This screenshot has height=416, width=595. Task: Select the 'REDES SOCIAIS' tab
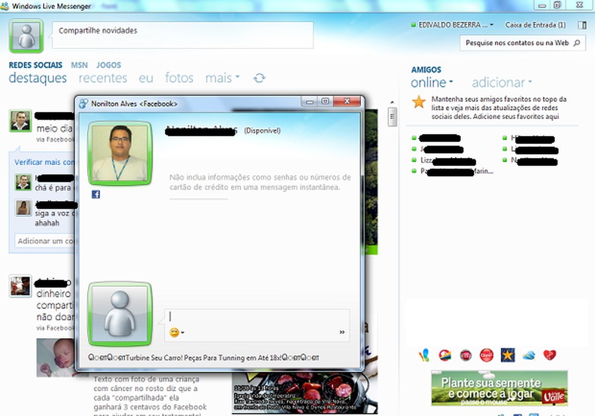[x=35, y=65]
